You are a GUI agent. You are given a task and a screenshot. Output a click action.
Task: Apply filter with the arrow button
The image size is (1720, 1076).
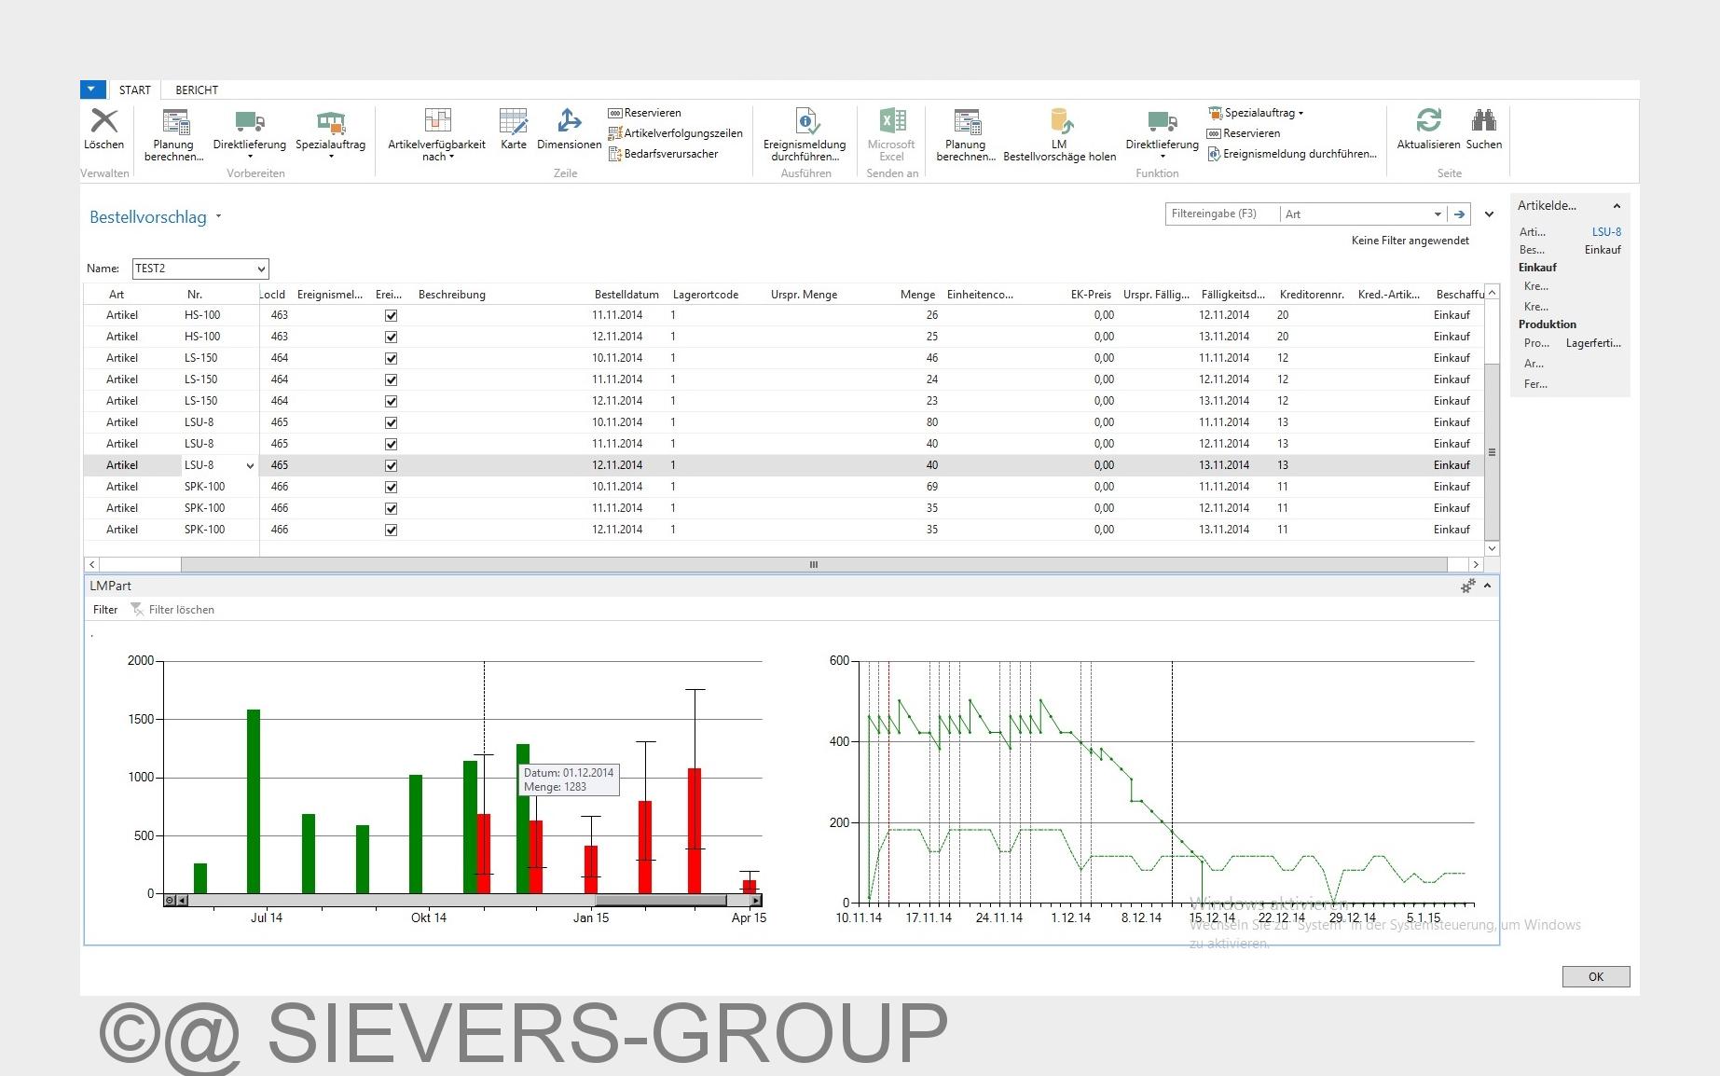(1460, 214)
